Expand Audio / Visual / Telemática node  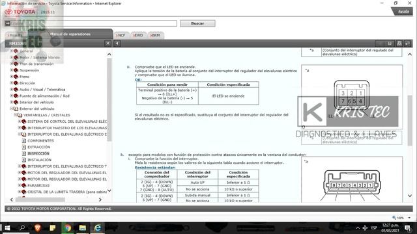coord(12,89)
